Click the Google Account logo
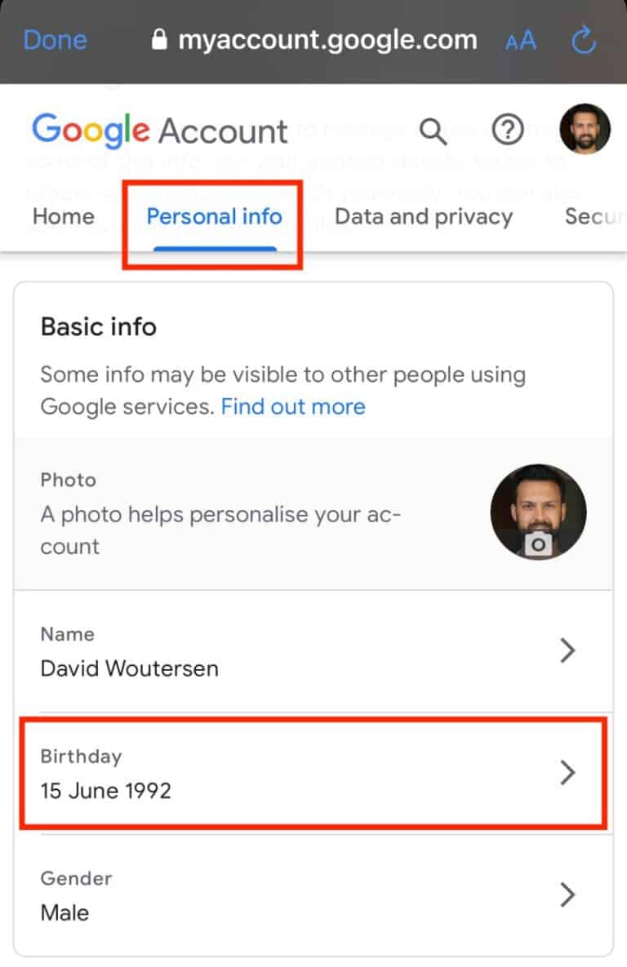Screen dimensions: 627x967 click(159, 130)
